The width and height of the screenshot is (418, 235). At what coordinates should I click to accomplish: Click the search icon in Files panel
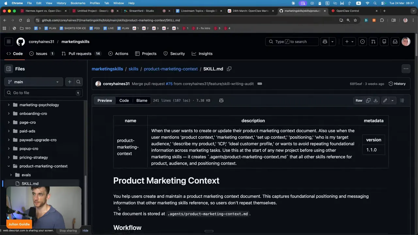(78, 82)
